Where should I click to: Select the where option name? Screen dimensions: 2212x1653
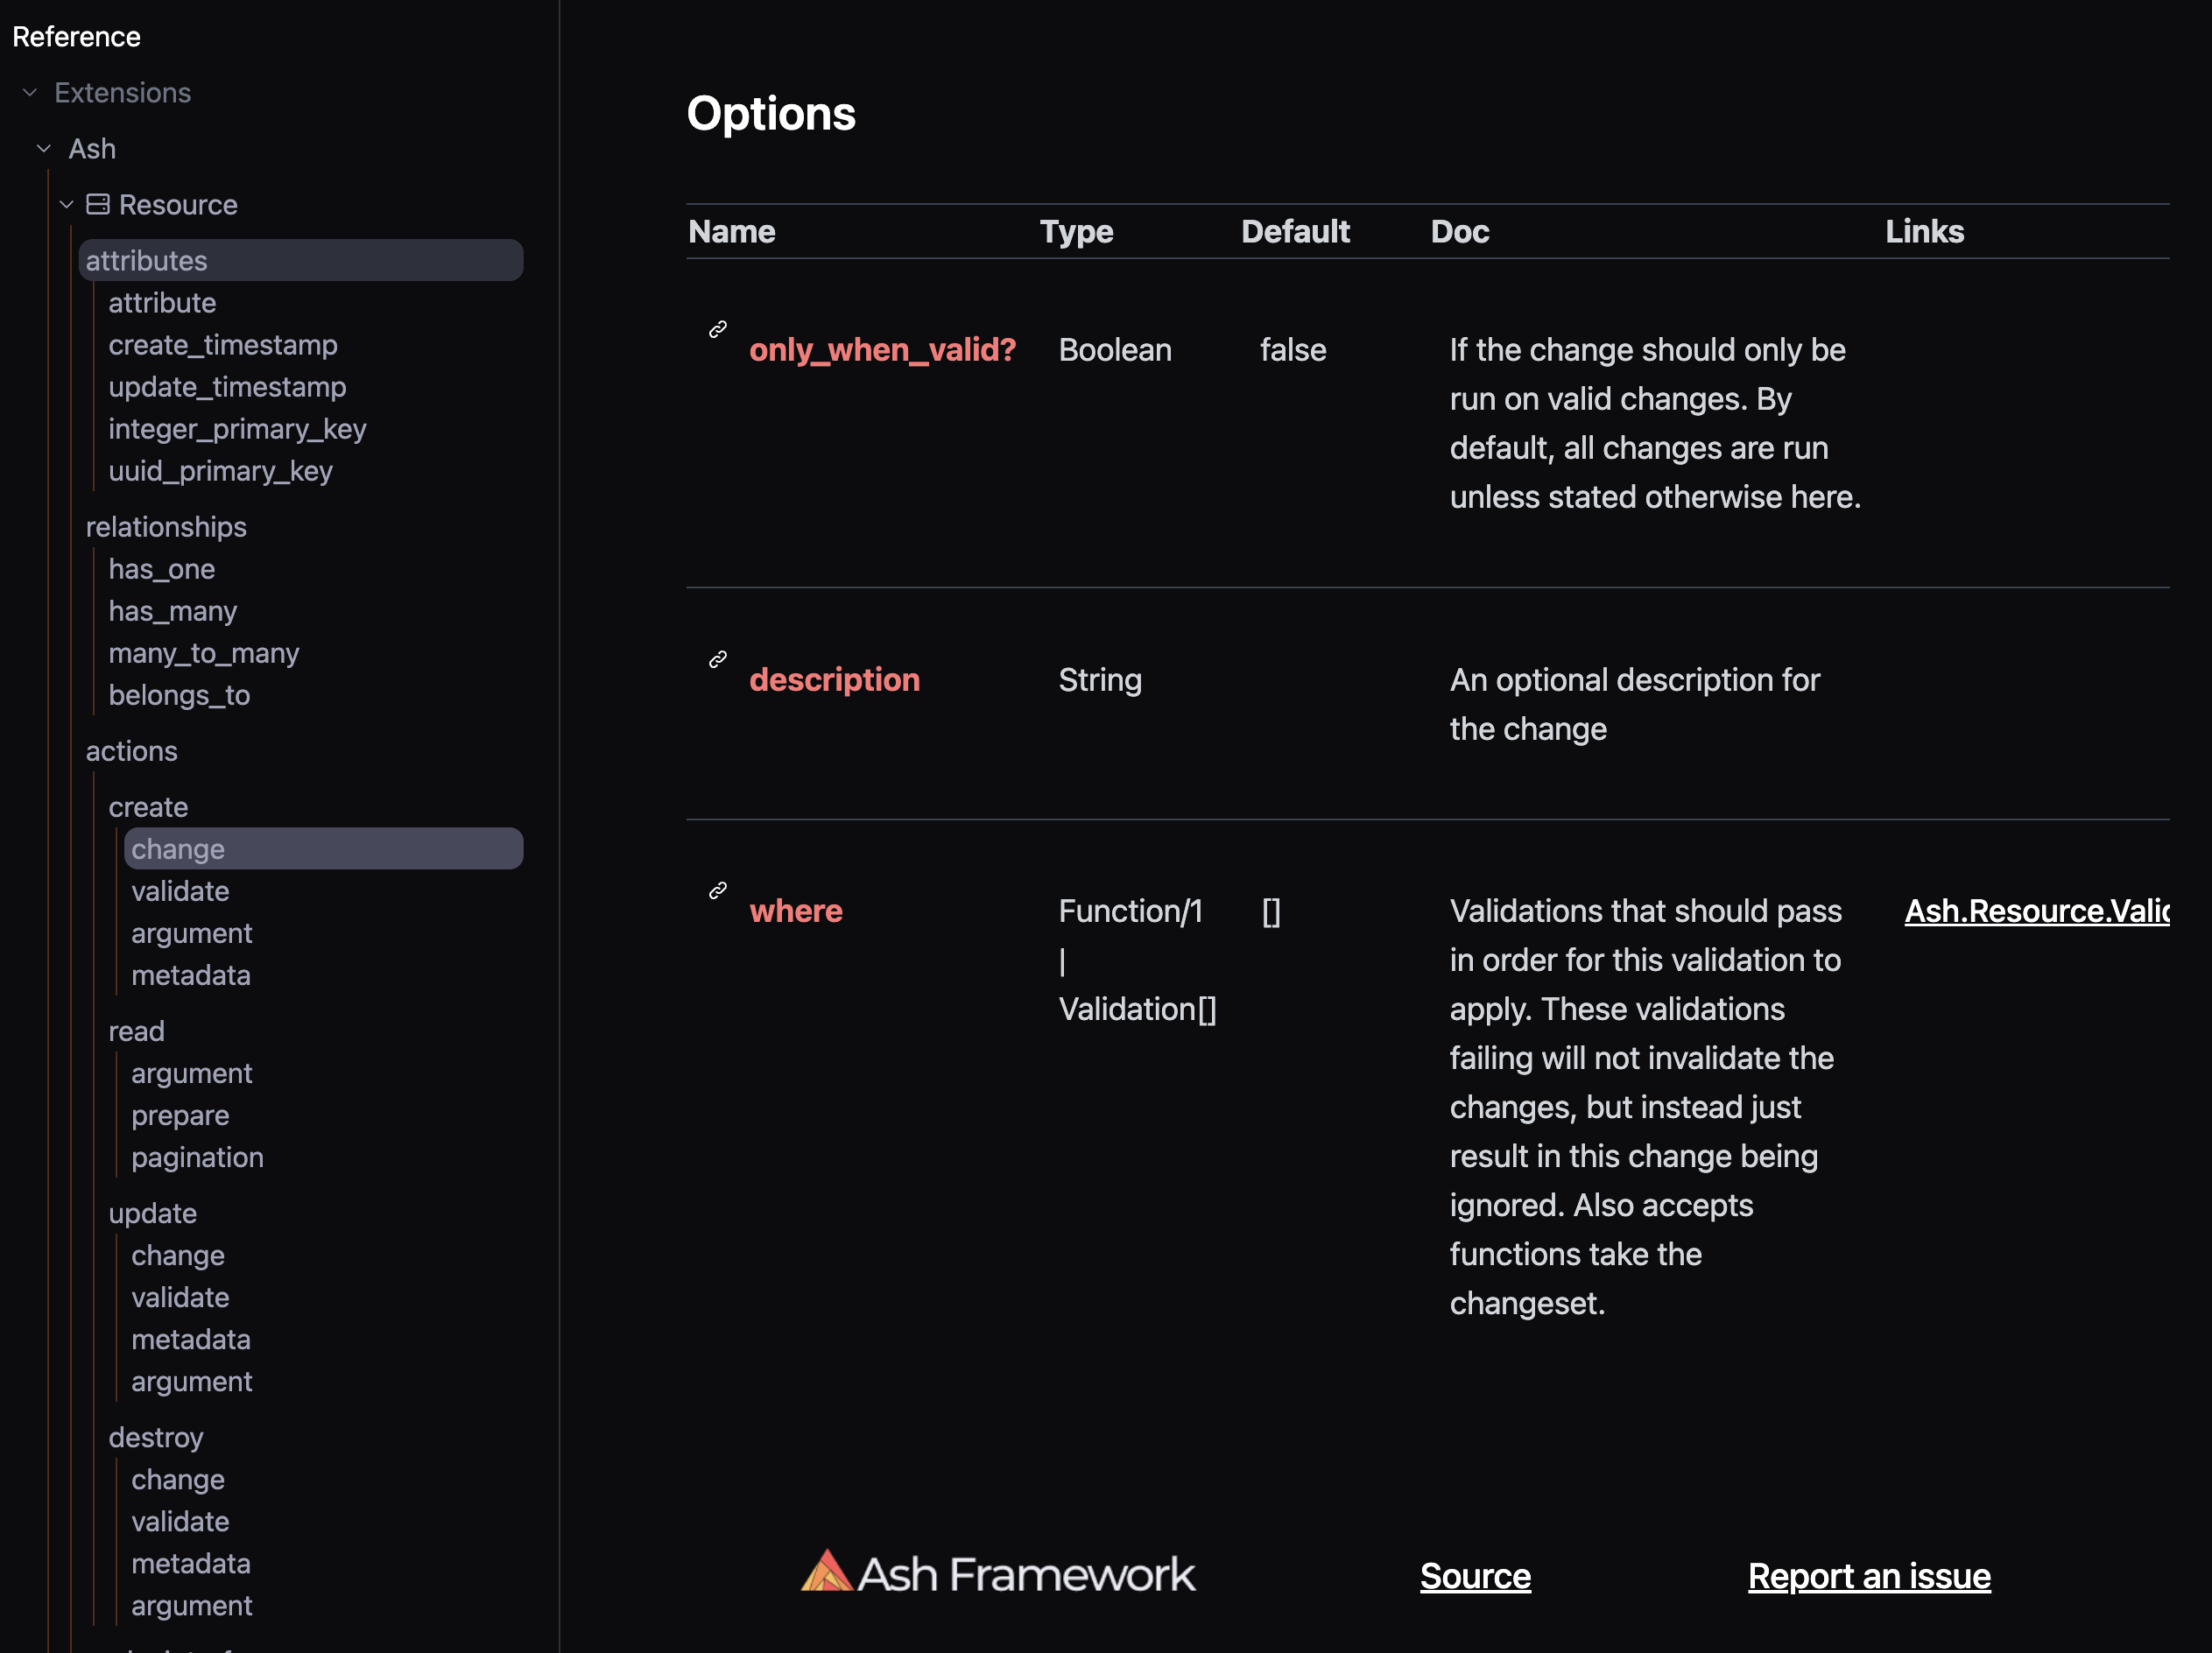click(795, 911)
